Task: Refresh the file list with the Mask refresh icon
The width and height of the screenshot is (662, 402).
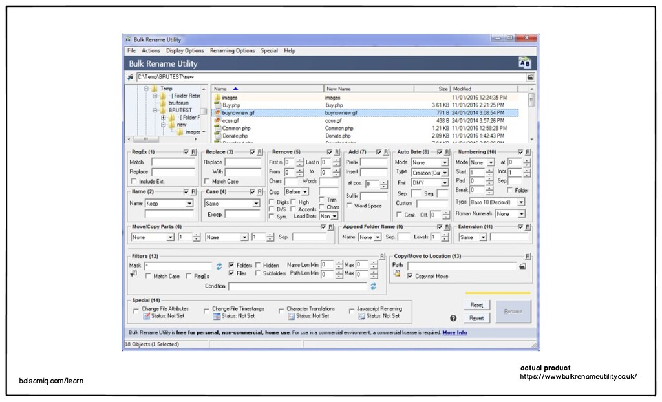Action: click(219, 266)
